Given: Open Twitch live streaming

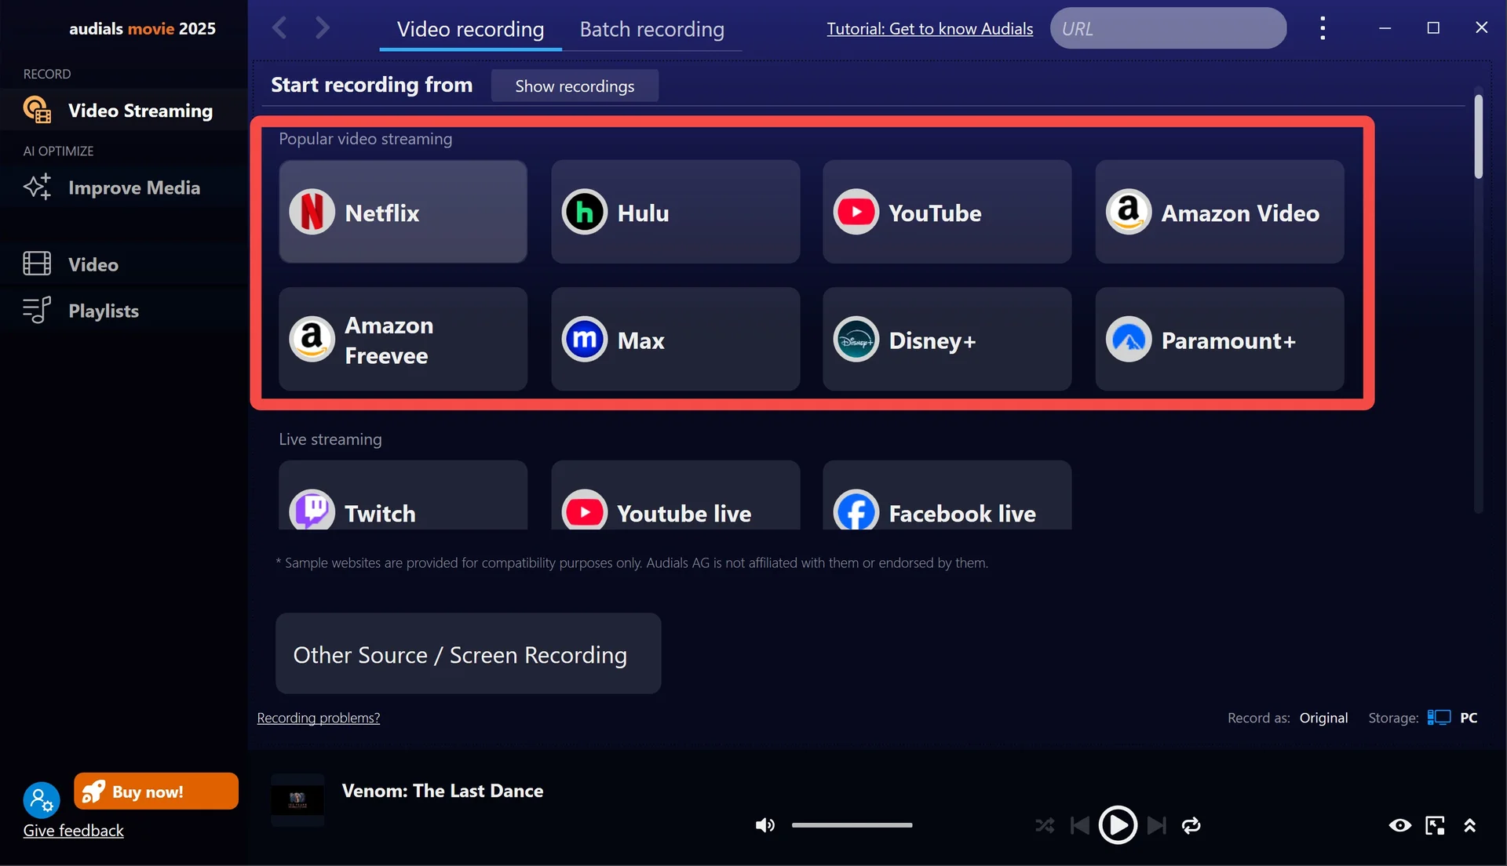Looking at the screenshot, I should coord(403,495).
